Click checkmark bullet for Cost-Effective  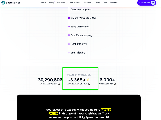pyautogui.click(x=69, y=44)
